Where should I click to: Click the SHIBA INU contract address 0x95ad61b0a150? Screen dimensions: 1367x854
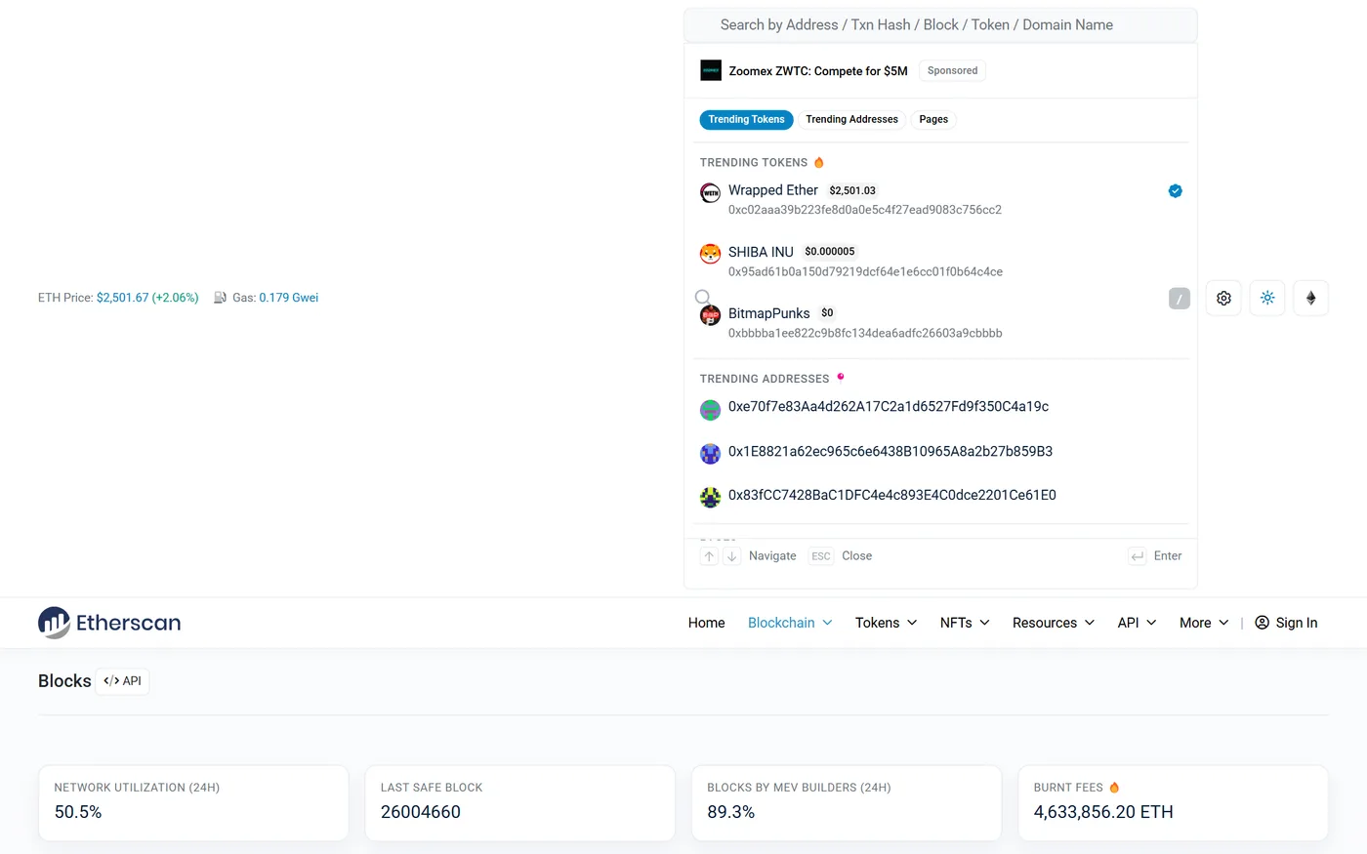[x=866, y=272]
